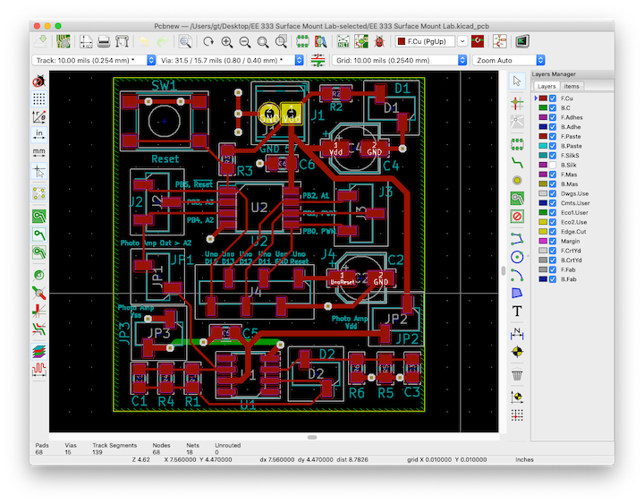This screenshot has height=504, width=644.
Task: Activate the Add keepout area tool
Action: (517, 217)
